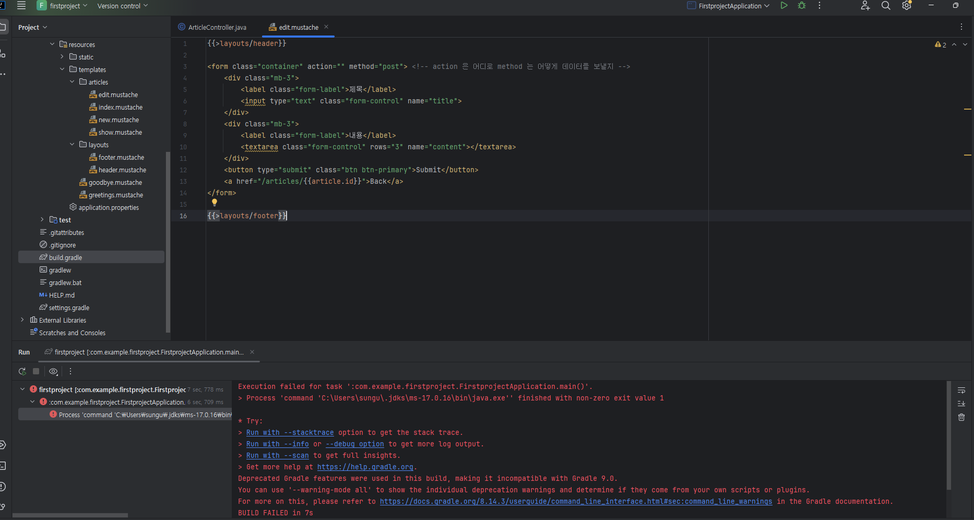Open Git tool window sidebar icon
This screenshot has height=520, width=974.
click(x=3, y=506)
